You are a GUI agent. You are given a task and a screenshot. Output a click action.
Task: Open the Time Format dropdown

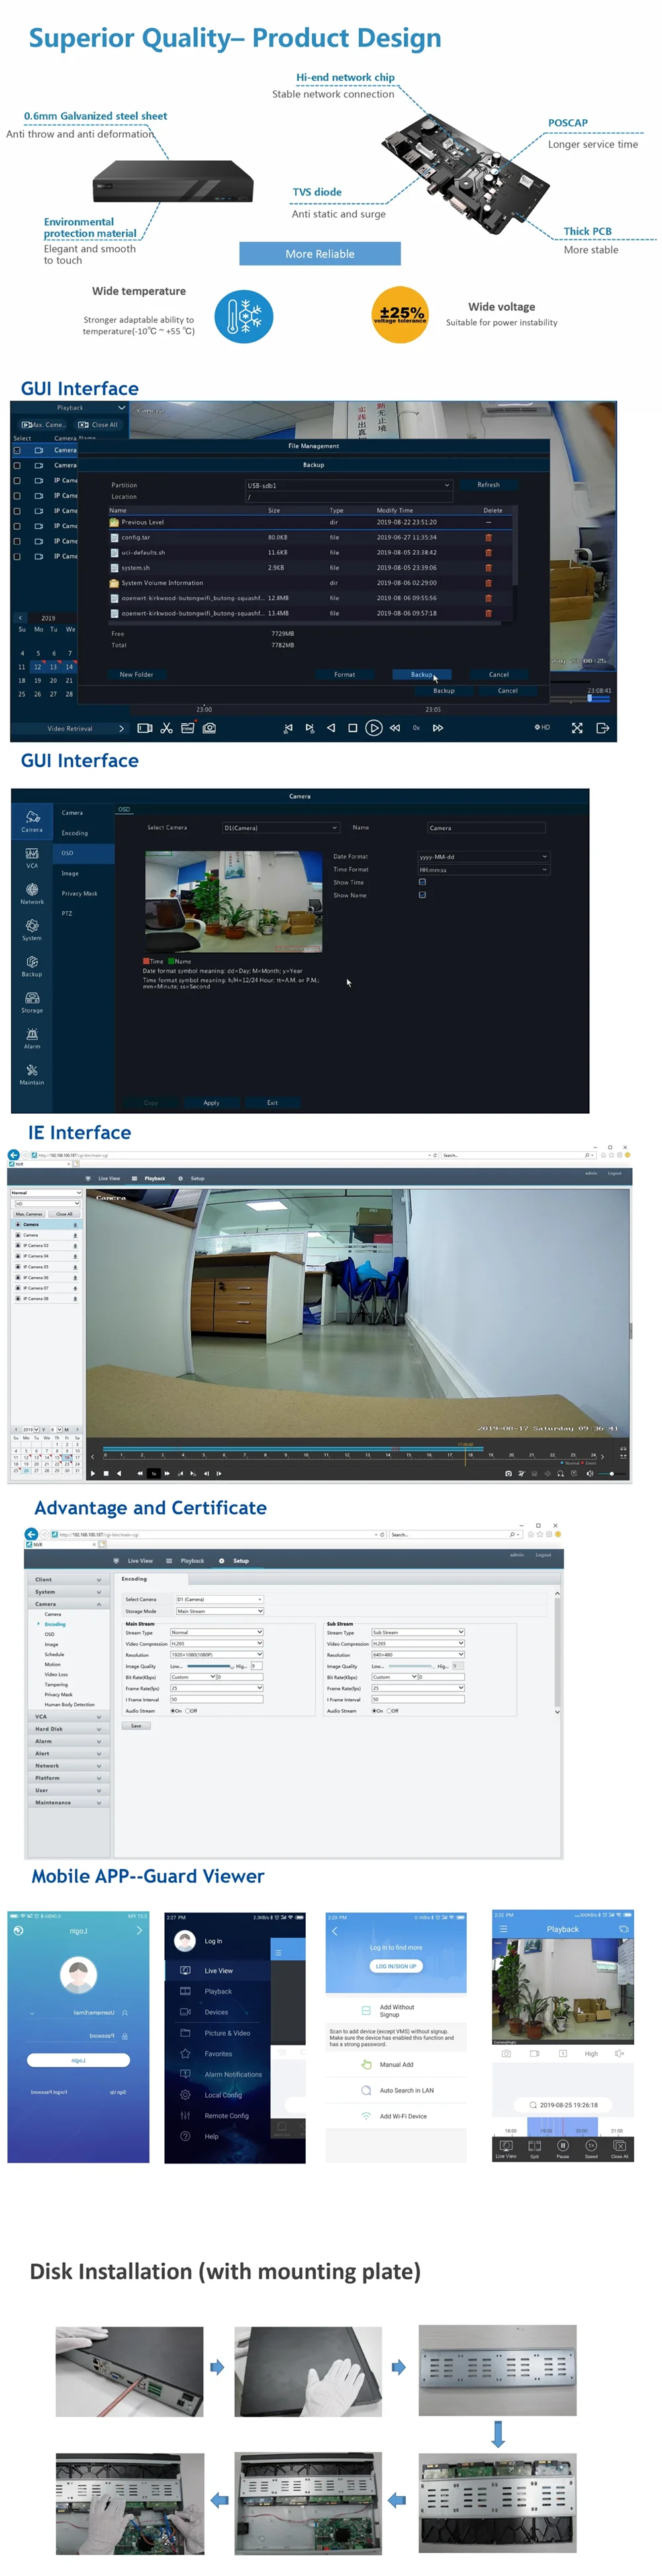[x=483, y=869]
